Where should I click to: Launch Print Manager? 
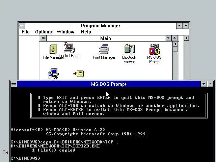(104, 49)
